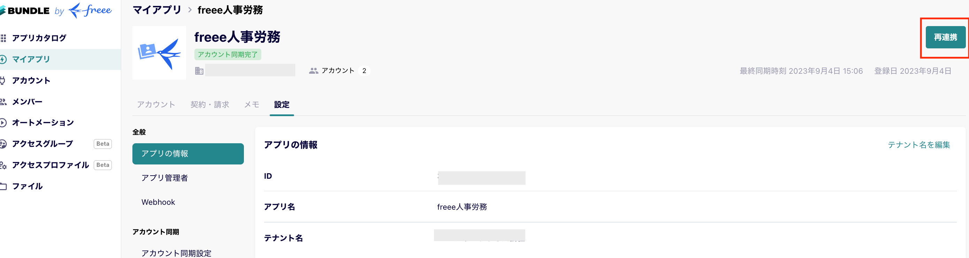This screenshot has width=969, height=258.
Task: Switch to the アカウント tab
Action: click(156, 105)
